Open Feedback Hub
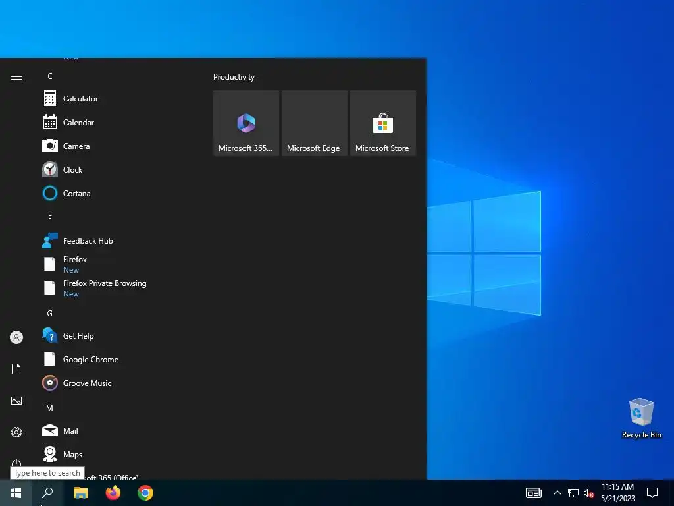This screenshot has width=674, height=506. (116, 241)
